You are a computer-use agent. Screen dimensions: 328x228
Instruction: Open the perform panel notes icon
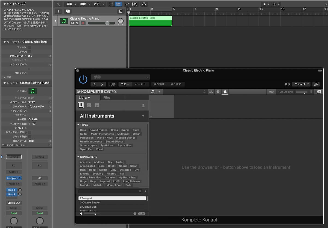coord(211,92)
